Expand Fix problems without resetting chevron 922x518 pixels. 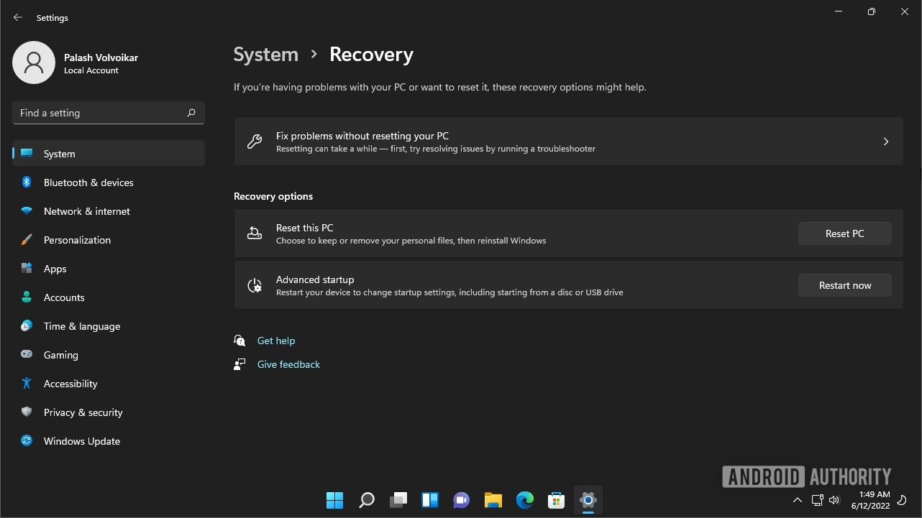tap(886, 142)
